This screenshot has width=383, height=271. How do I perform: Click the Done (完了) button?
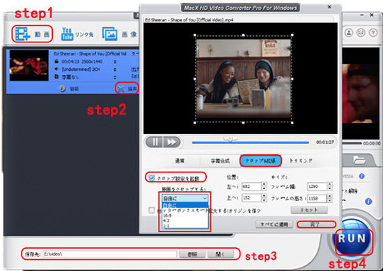click(316, 224)
